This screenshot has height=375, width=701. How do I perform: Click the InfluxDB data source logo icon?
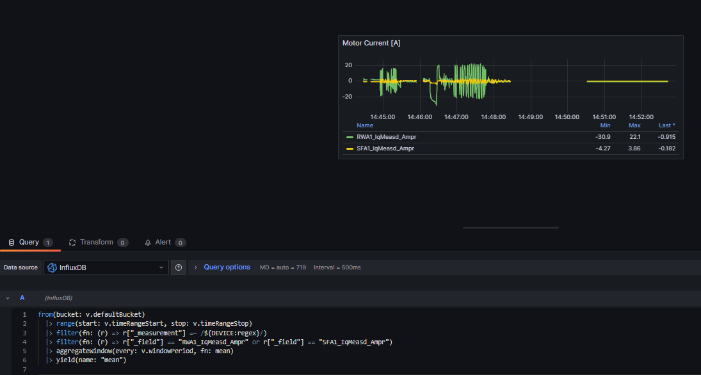click(x=52, y=267)
